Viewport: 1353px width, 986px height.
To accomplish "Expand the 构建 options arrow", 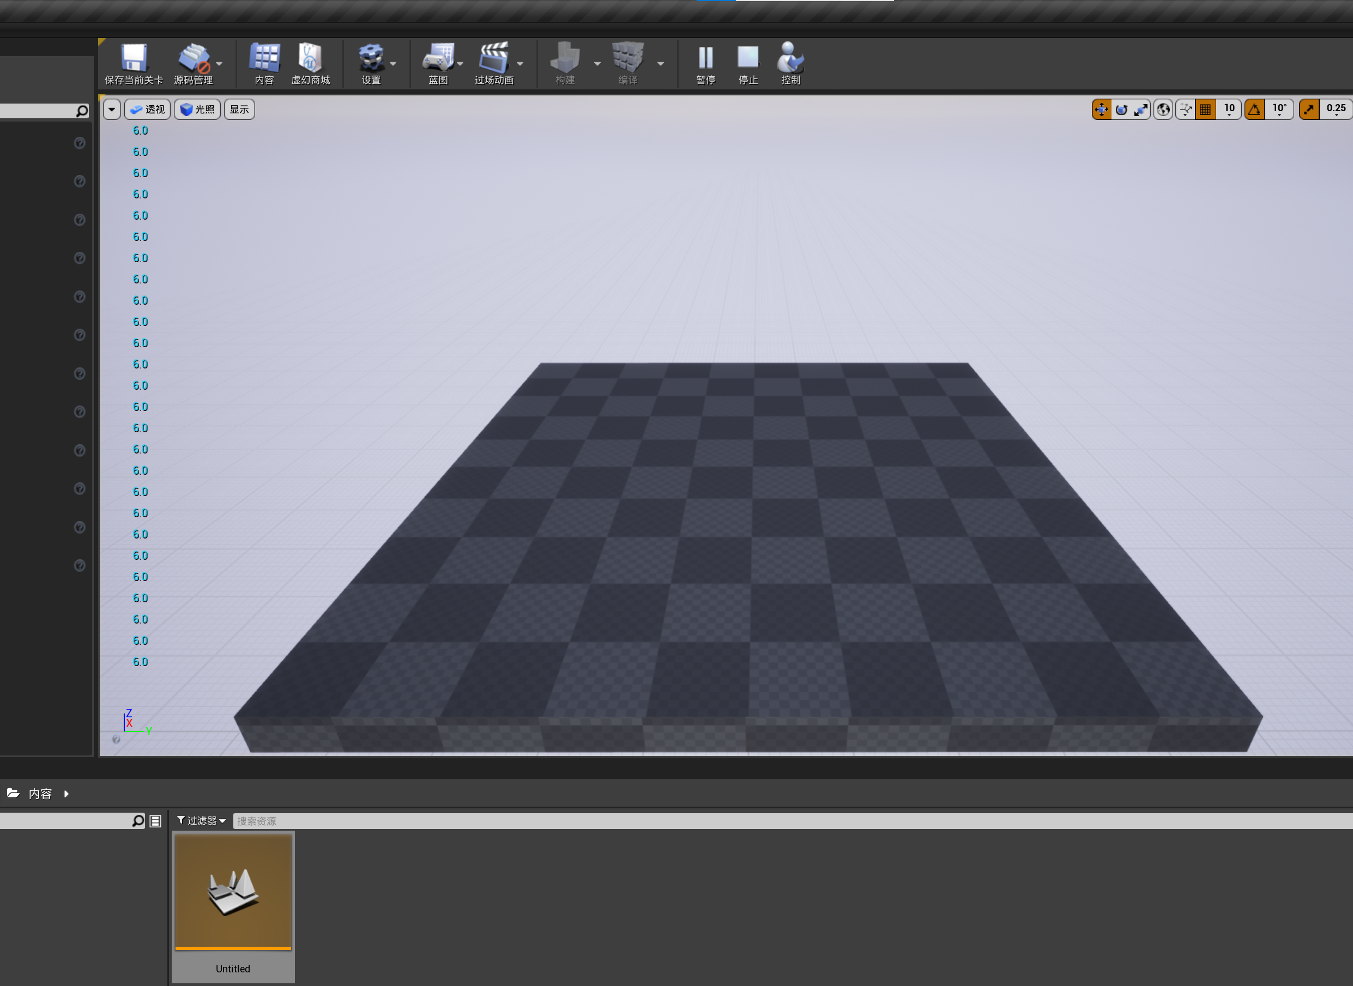I will click(x=597, y=63).
